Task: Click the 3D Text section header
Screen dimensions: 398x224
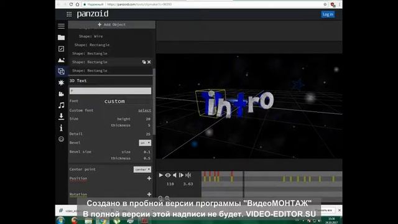Action: pyautogui.click(x=78, y=81)
